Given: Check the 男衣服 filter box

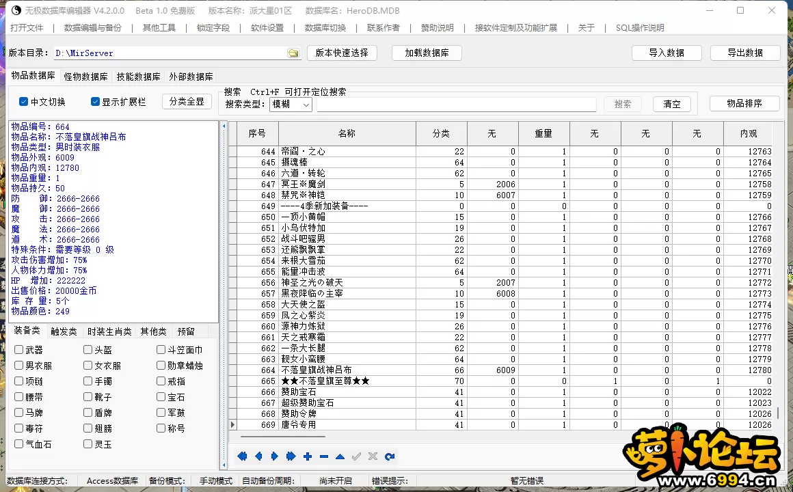Looking at the screenshot, I should (x=18, y=365).
